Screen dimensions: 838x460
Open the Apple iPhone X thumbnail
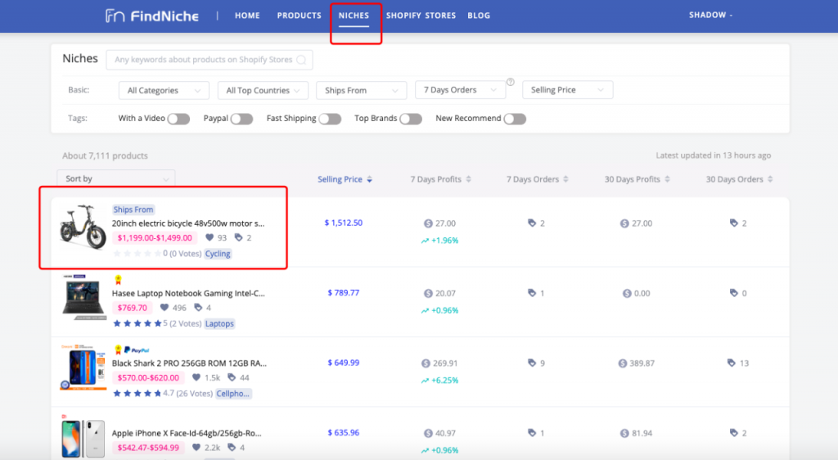click(83, 438)
